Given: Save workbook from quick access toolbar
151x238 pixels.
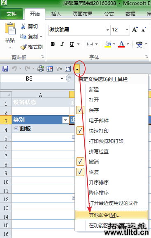Looking at the screenshot, I should pyautogui.click(x=5, y=69).
